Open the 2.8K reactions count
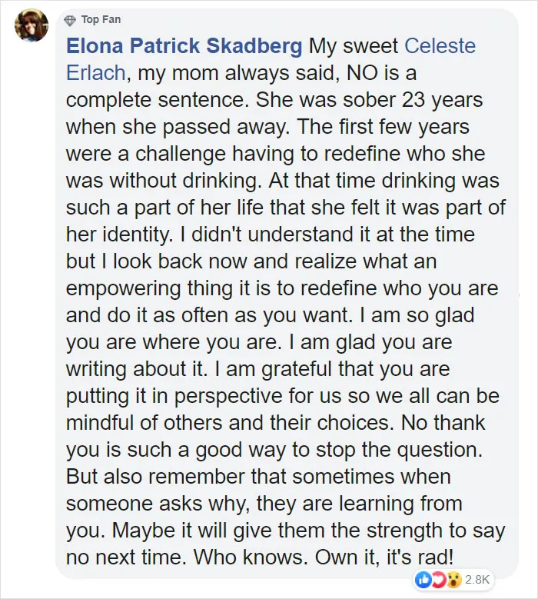This screenshot has width=538, height=599. point(477,580)
